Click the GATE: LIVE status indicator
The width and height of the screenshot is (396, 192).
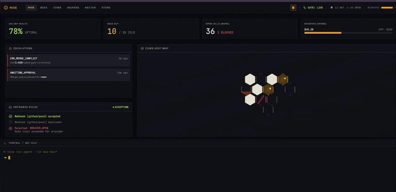(x=313, y=7)
